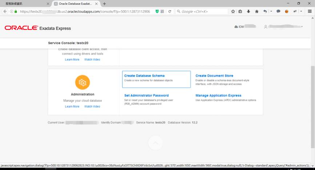Click the orange round extension icon

287,11
